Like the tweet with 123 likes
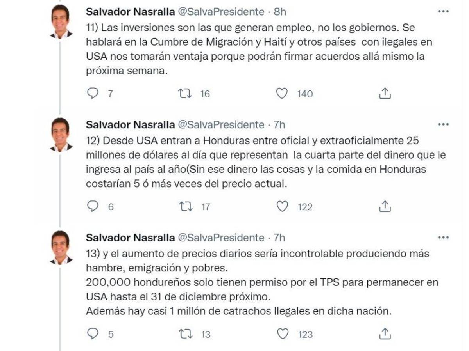Screen dimensions: 469x351 pyautogui.click(x=282, y=334)
